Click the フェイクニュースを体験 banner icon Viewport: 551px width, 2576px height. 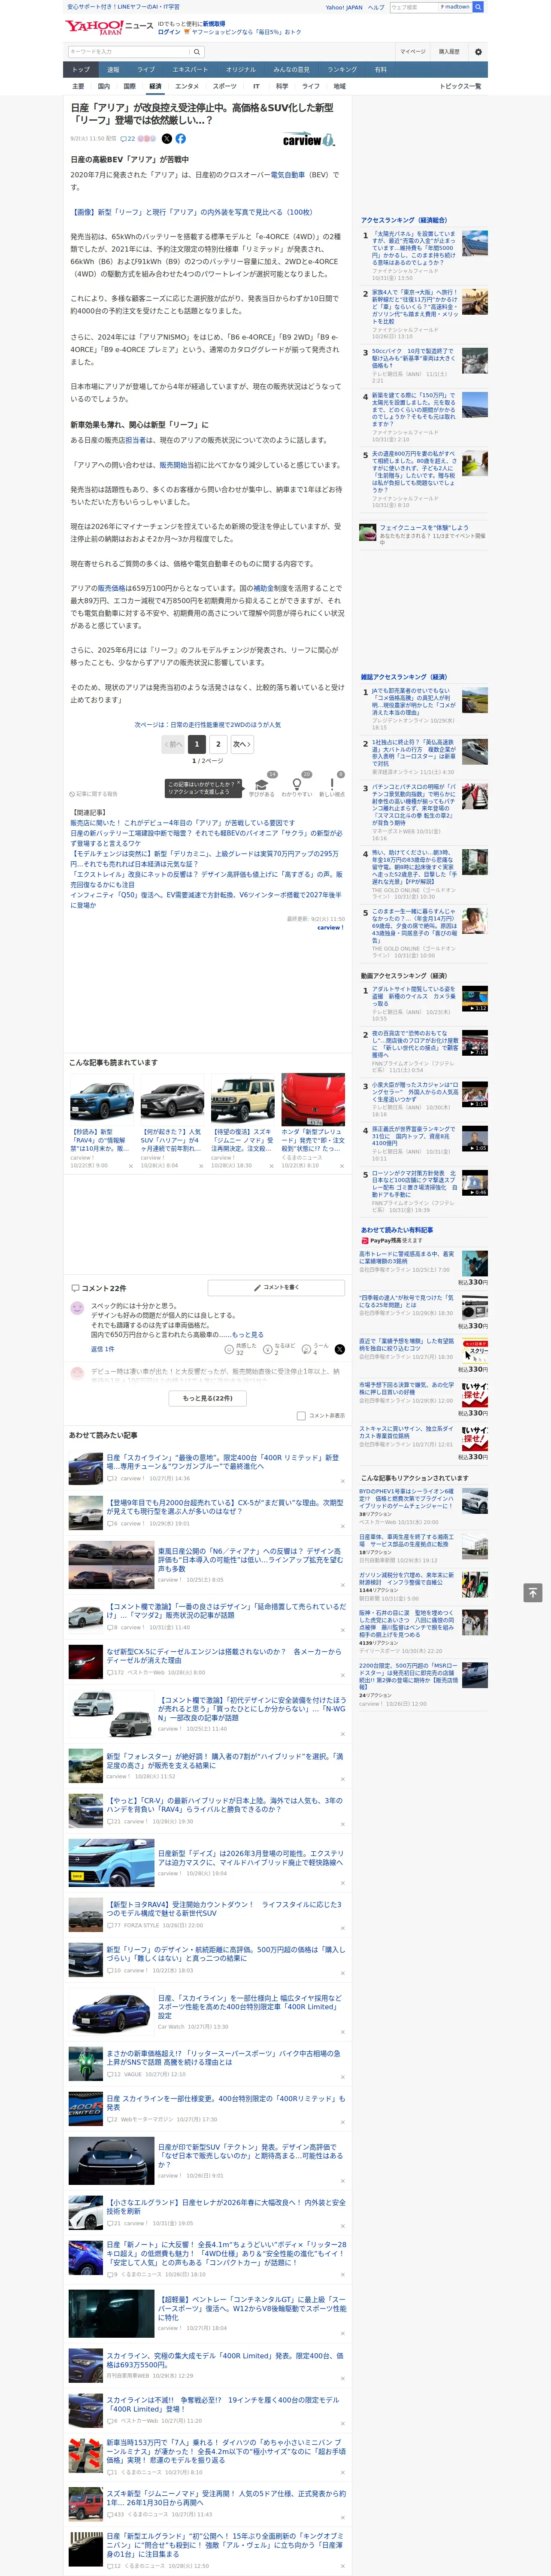point(368,533)
